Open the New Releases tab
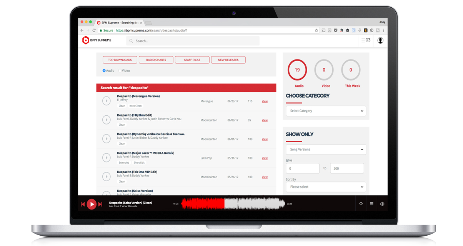This screenshot has height=246, width=463. pos(228,60)
